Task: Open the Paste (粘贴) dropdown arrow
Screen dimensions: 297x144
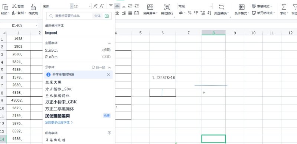Action: pyautogui.click(x=9, y=13)
